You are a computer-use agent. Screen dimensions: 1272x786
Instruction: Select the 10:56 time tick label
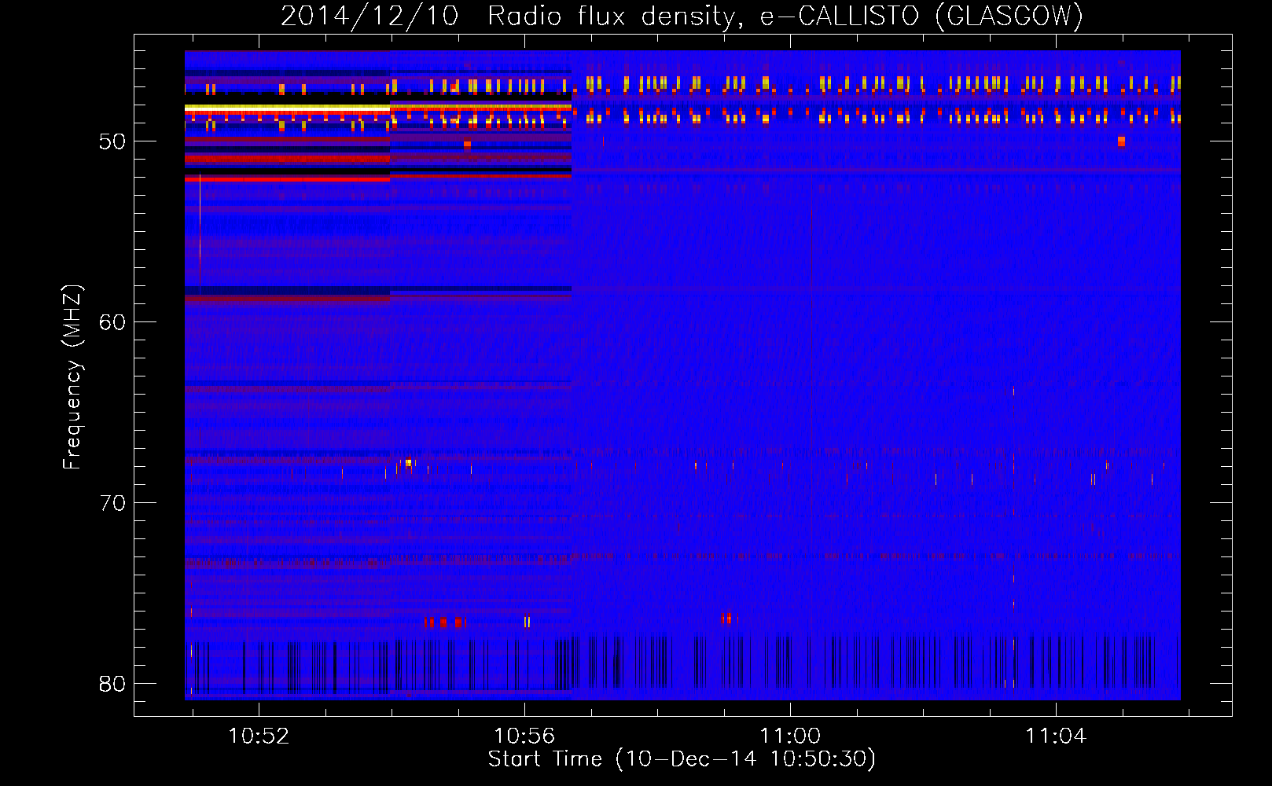point(524,736)
